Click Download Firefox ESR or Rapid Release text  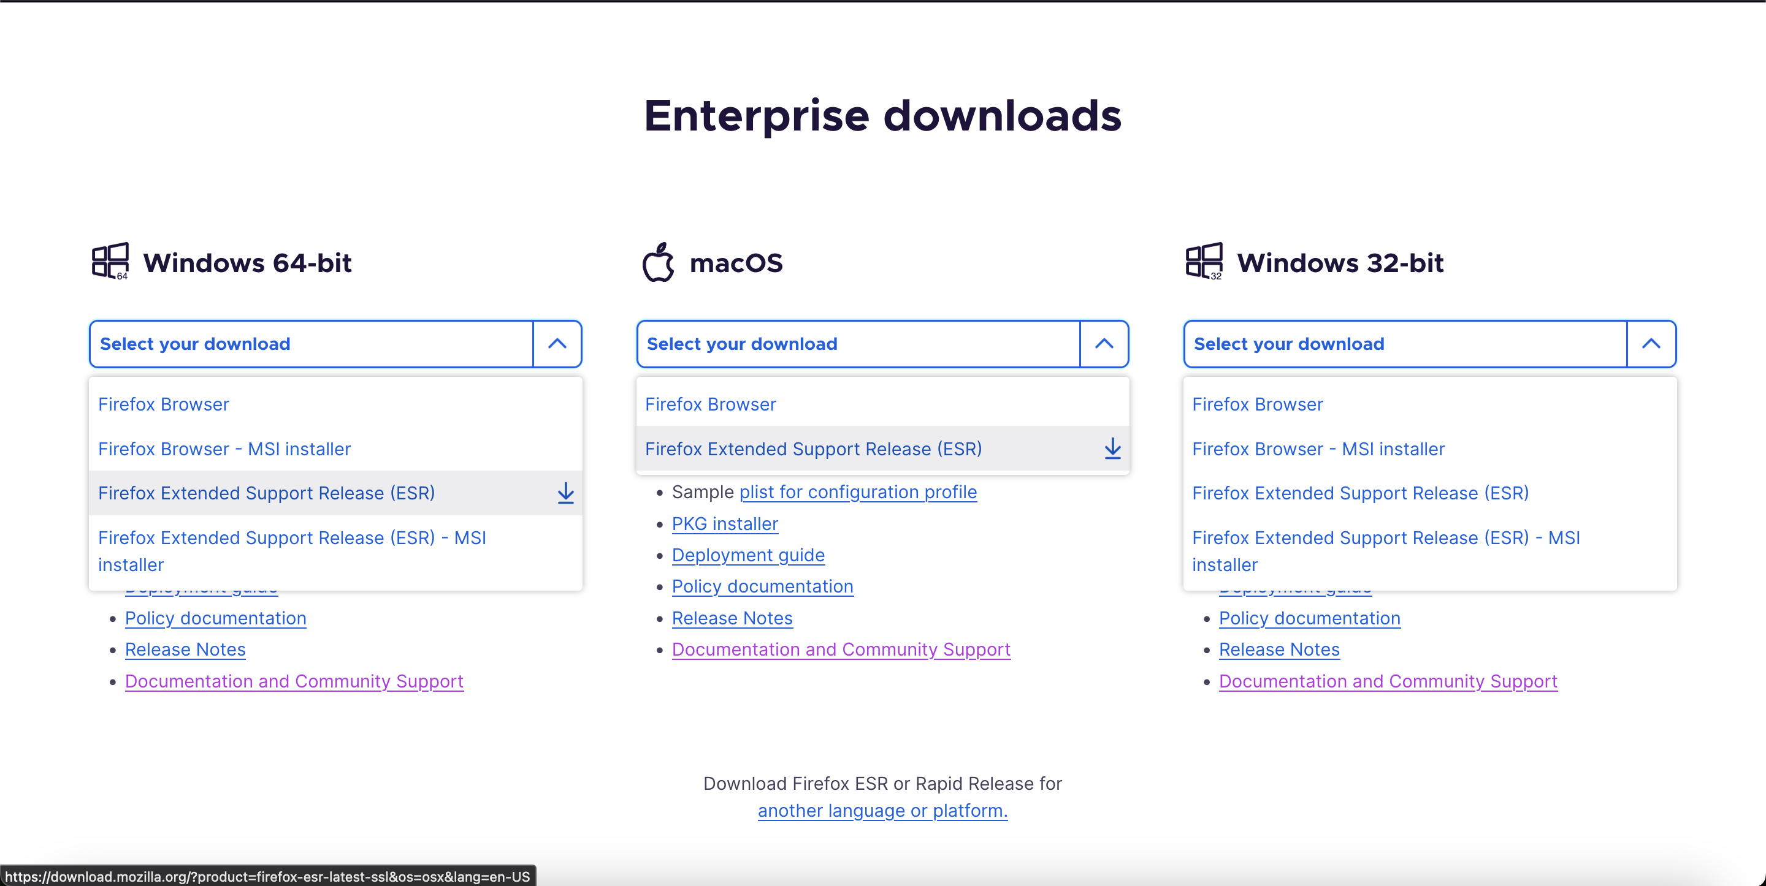pyautogui.click(x=882, y=783)
